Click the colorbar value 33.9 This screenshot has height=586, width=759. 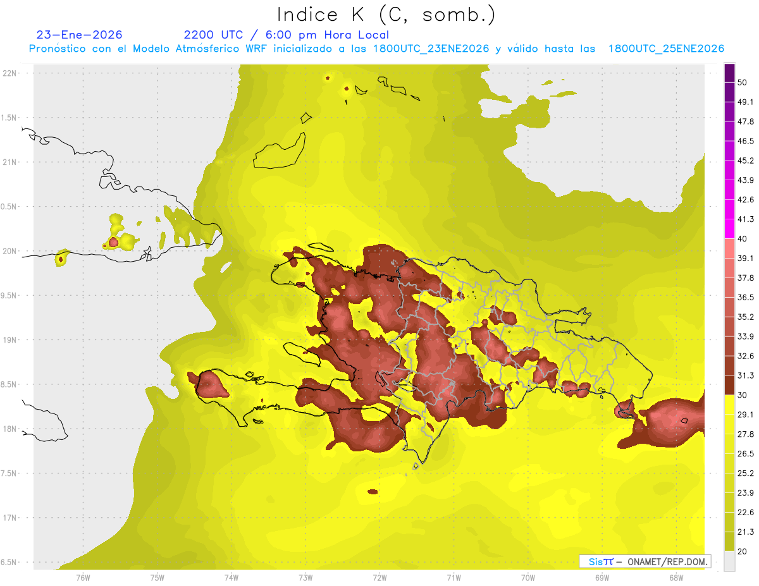[x=746, y=336]
